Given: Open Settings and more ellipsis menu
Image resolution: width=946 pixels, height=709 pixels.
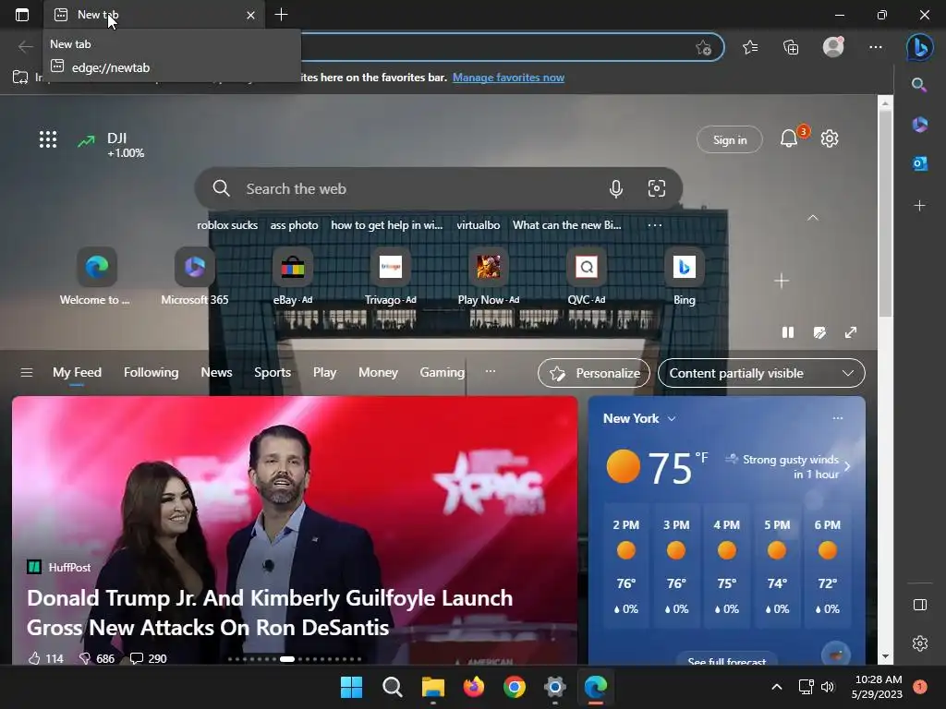Looking at the screenshot, I should (876, 47).
